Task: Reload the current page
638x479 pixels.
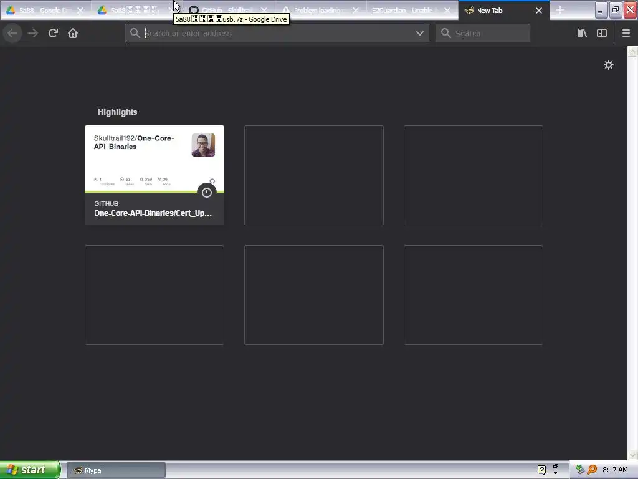Action: coord(53,33)
